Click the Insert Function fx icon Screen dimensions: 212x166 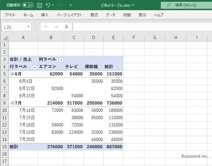tap(67, 27)
